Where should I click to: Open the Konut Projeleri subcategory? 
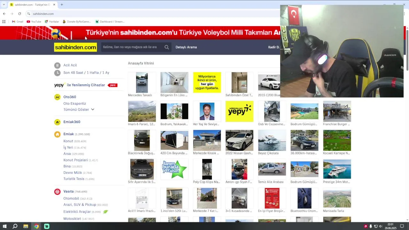75,160
